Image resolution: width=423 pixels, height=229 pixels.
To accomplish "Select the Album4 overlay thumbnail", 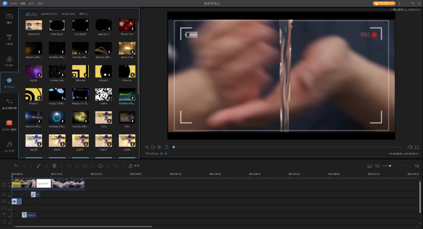I will (x=81, y=71).
